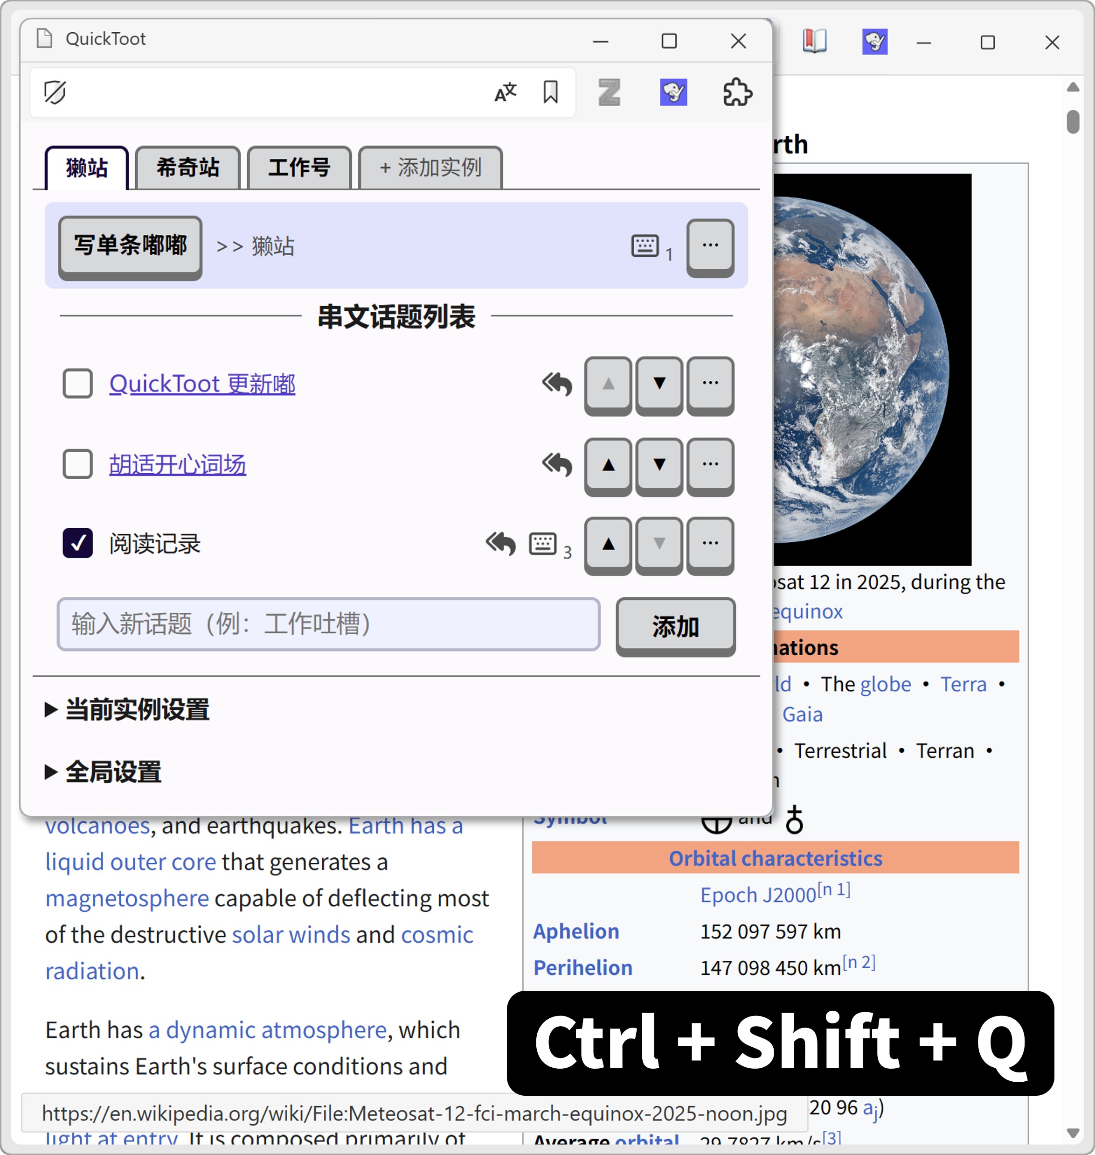Uncheck the 阅读记录 checkbox
Image resolution: width=1095 pixels, height=1155 pixels.
(x=77, y=545)
